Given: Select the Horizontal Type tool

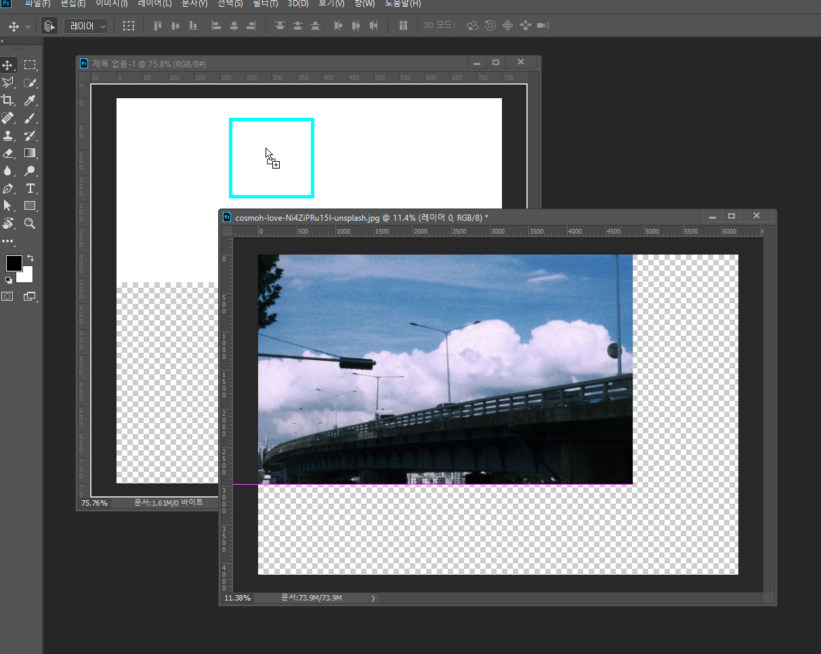Looking at the screenshot, I should (30, 188).
